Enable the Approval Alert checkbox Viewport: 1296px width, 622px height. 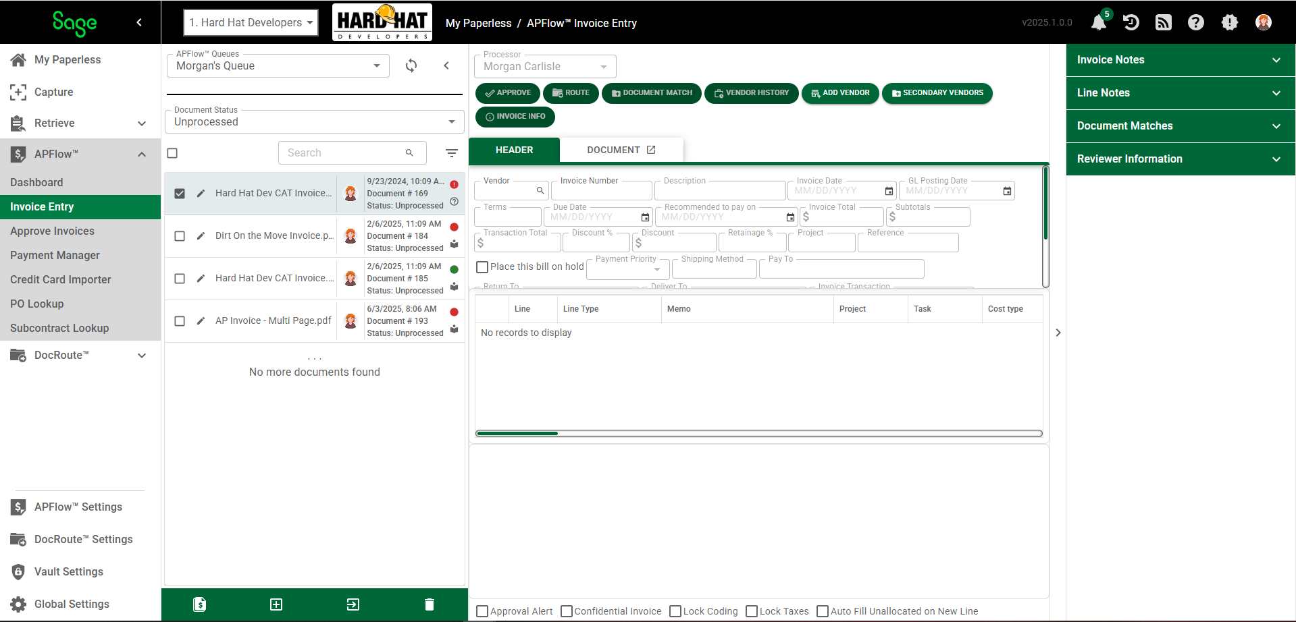[x=482, y=611]
